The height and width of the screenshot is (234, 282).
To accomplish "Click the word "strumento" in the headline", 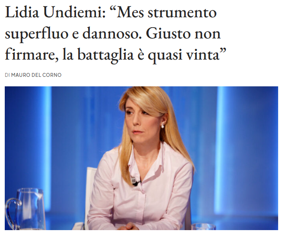I will [x=182, y=13].
